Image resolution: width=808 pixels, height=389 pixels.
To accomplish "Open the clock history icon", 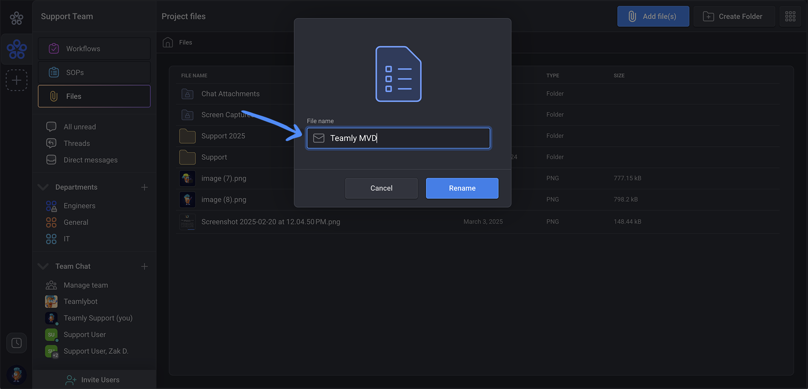I will 17,343.
